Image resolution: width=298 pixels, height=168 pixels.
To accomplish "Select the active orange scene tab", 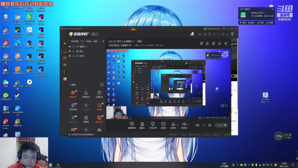I will coord(82,41).
